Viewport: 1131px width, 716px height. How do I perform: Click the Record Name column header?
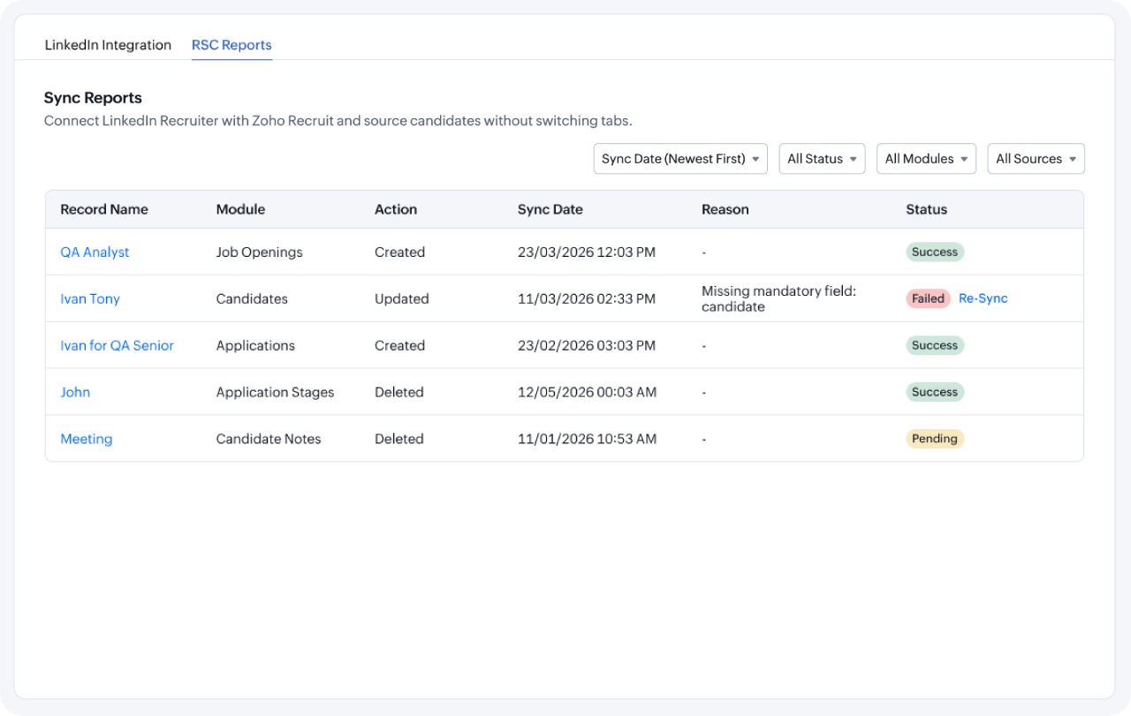point(104,210)
